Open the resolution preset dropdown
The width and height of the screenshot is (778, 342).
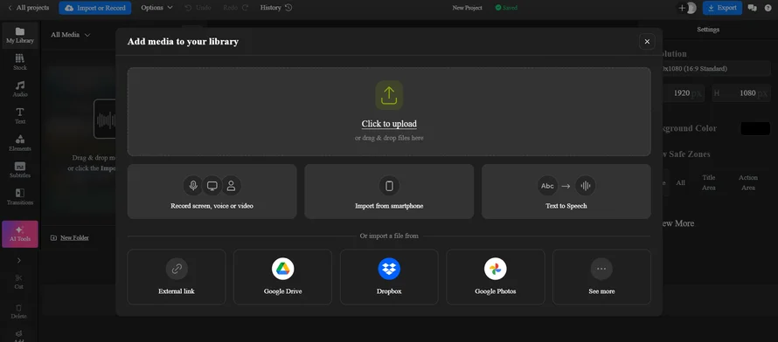click(x=717, y=69)
